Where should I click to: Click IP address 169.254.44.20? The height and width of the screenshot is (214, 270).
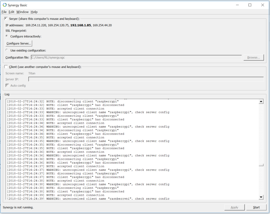[x=102, y=25]
